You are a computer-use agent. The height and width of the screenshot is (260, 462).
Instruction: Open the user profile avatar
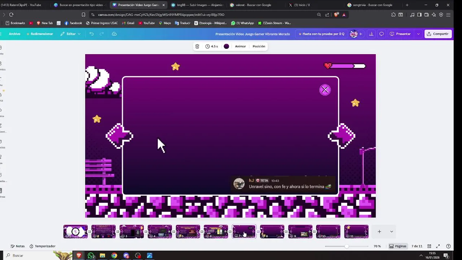tap(354, 34)
